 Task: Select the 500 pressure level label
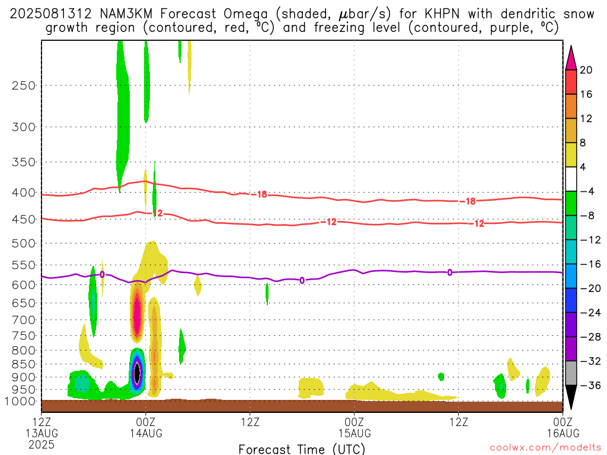[24, 243]
